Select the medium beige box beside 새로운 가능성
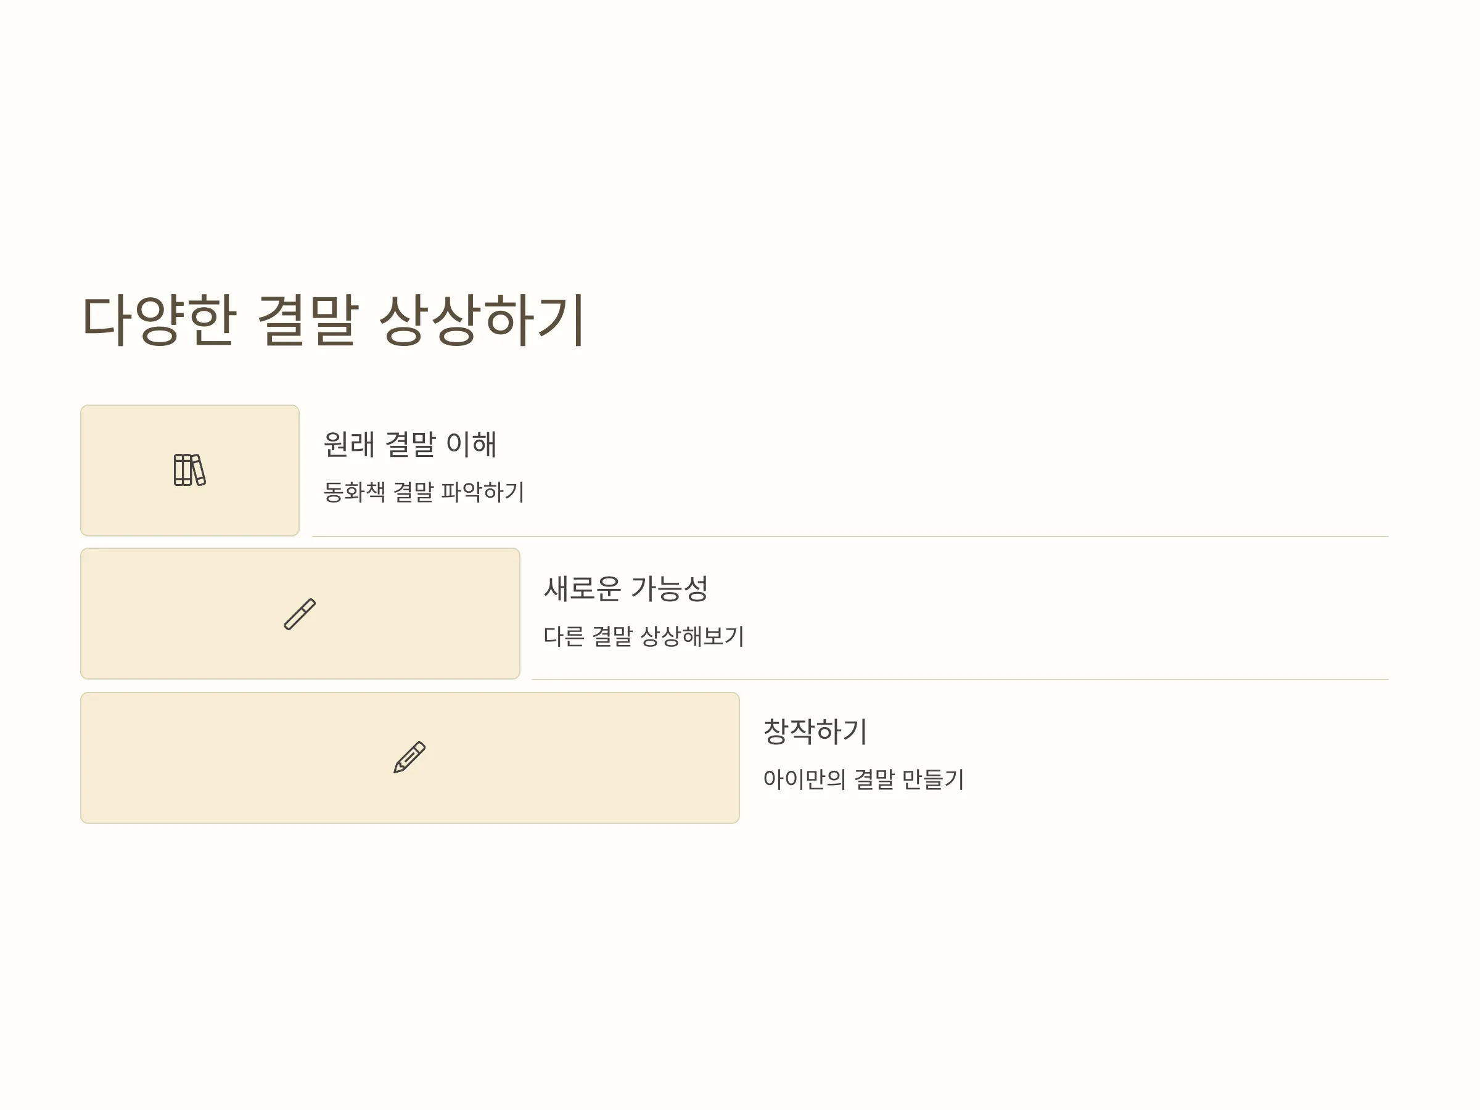This screenshot has width=1480, height=1110. 300,614
